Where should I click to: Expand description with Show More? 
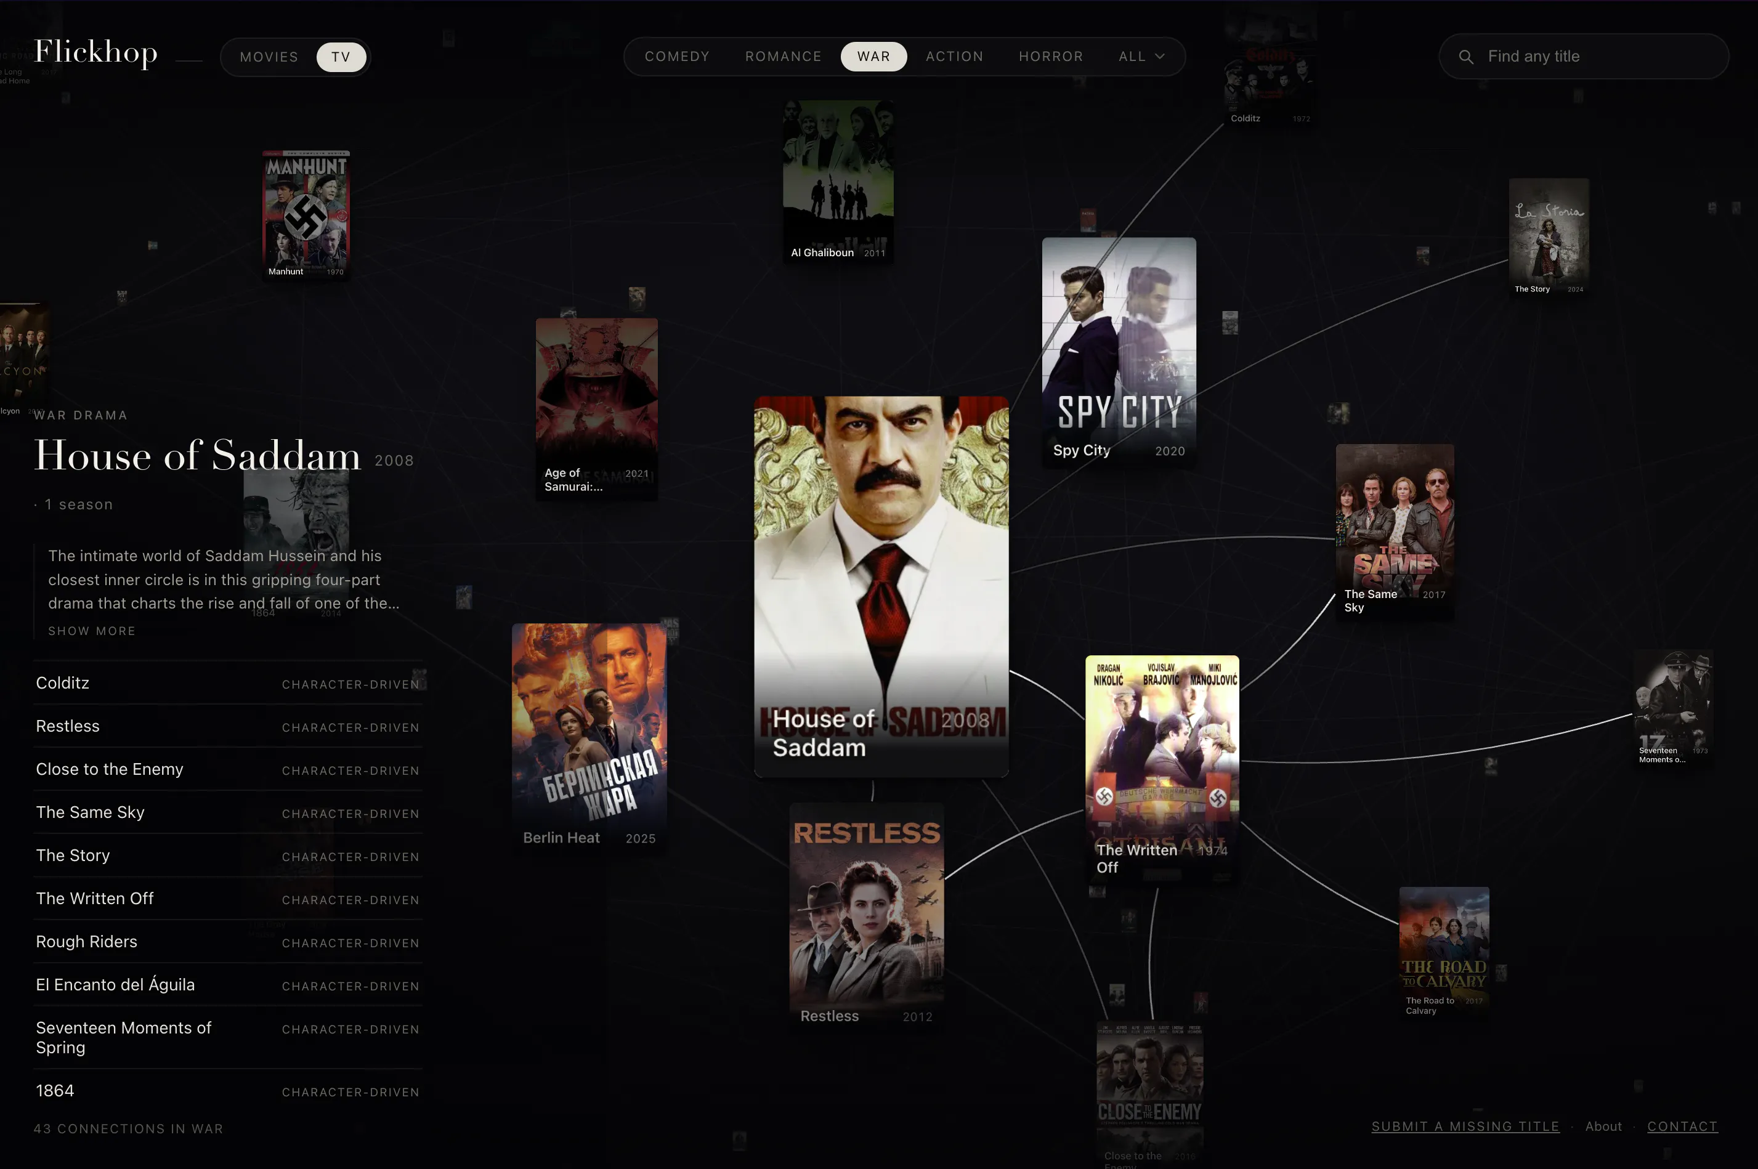coord(92,631)
